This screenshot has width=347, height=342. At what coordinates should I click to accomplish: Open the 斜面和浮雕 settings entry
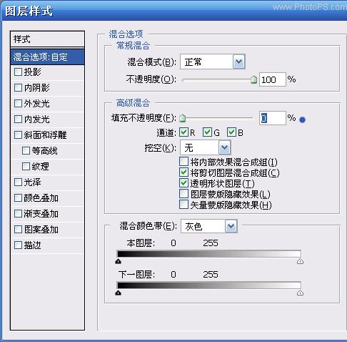pyautogui.click(x=48, y=135)
